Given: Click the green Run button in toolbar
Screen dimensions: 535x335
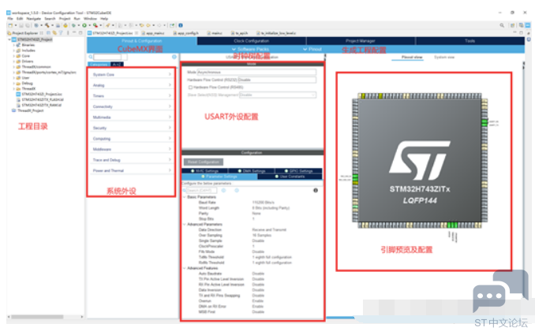Looking at the screenshot, I should [x=84, y=25].
